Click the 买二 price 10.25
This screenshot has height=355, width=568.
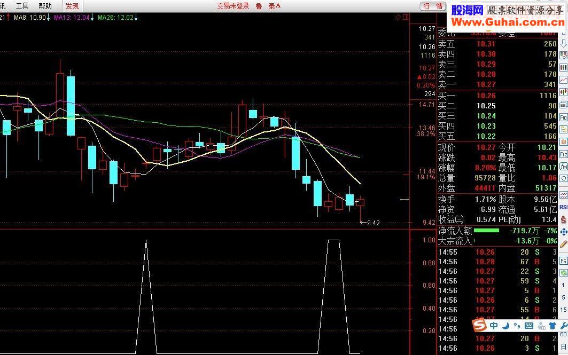coord(486,106)
